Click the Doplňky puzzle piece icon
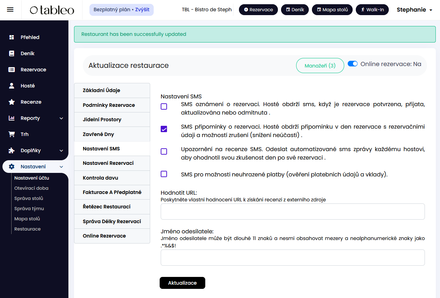This screenshot has height=298, width=440. pos(12,150)
